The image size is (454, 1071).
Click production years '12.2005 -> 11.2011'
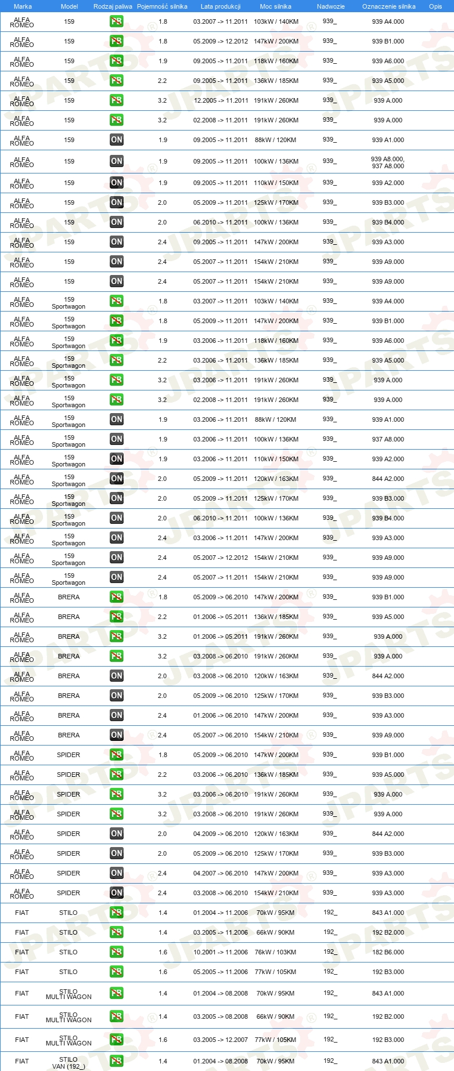pos(221,100)
